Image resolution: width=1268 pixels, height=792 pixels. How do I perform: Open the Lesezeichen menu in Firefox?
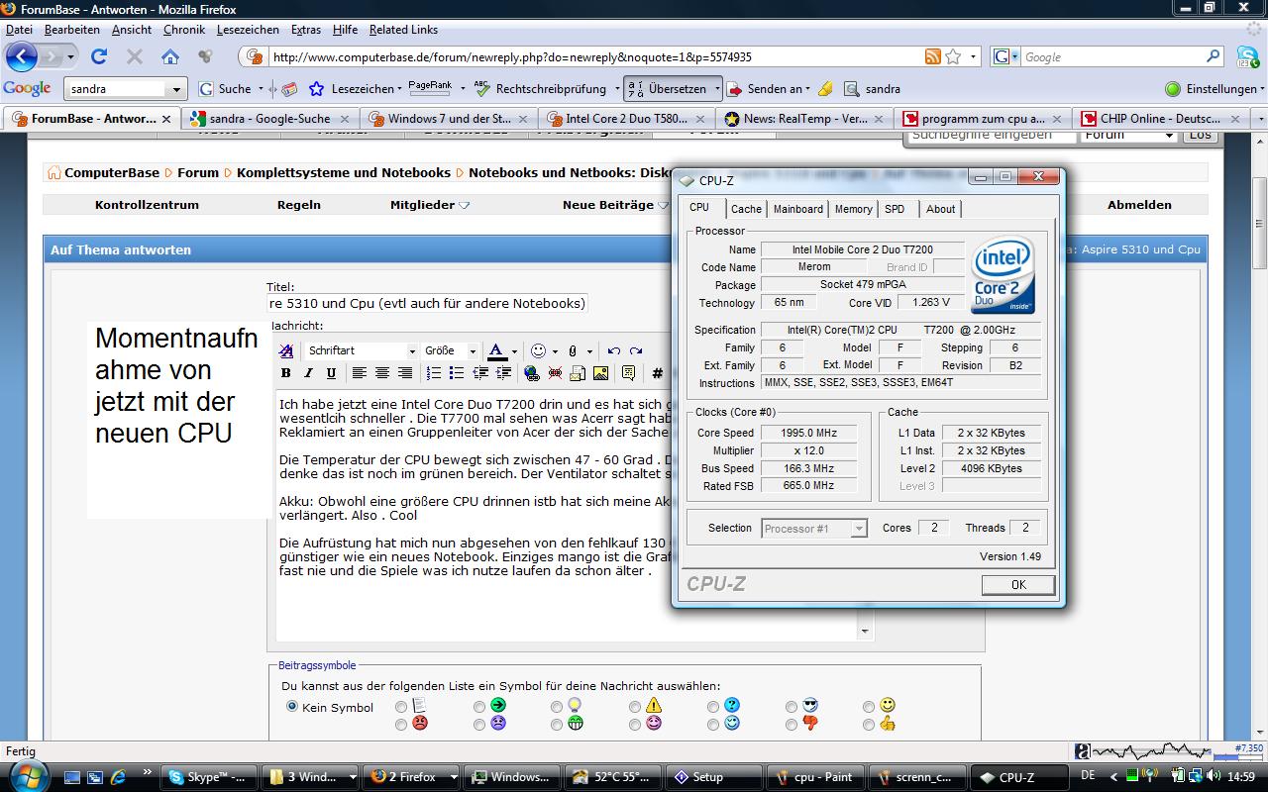point(247,30)
